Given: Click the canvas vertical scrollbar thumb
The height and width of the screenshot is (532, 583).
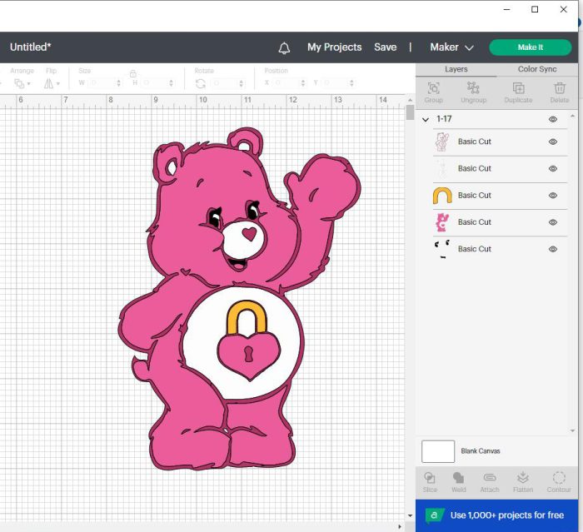Looking at the screenshot, I should tap(410, 112).
